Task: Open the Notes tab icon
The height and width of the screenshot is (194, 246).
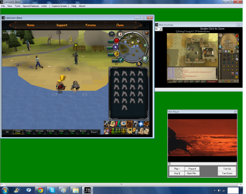Action: [146, 131]
